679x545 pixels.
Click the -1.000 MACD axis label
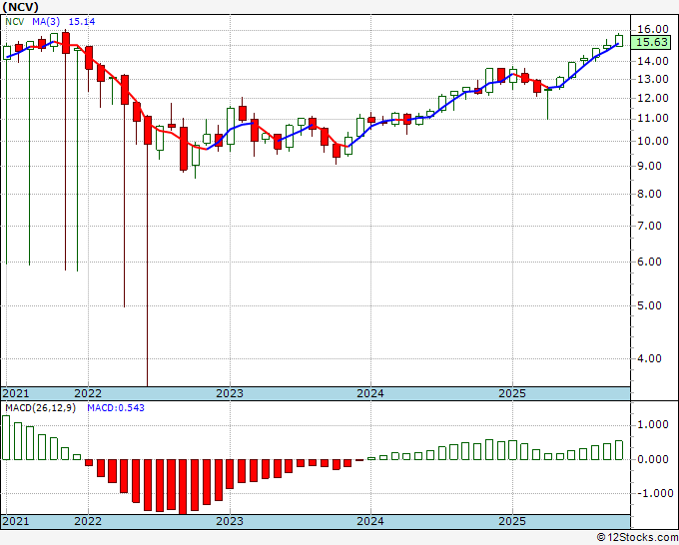654,493
